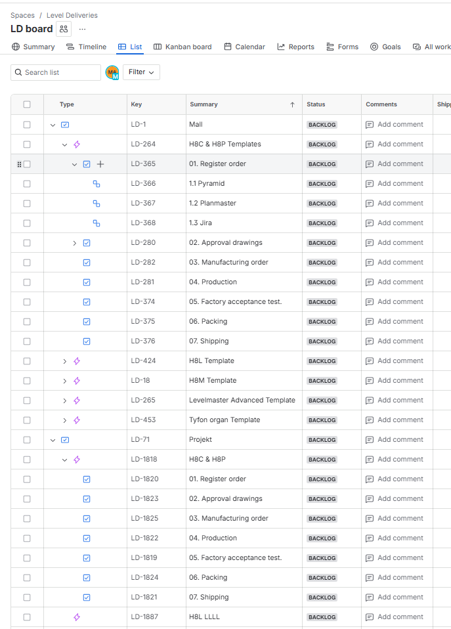Screen dimensions: 451x629
Task: Add a comment on LD-1 Mall
Action: point(395,124)
